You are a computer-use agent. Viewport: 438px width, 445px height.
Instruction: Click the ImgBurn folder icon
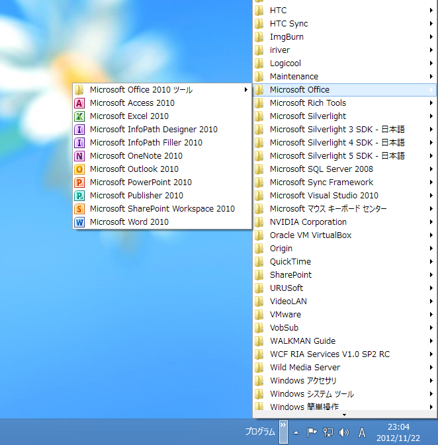coord(259,37)
